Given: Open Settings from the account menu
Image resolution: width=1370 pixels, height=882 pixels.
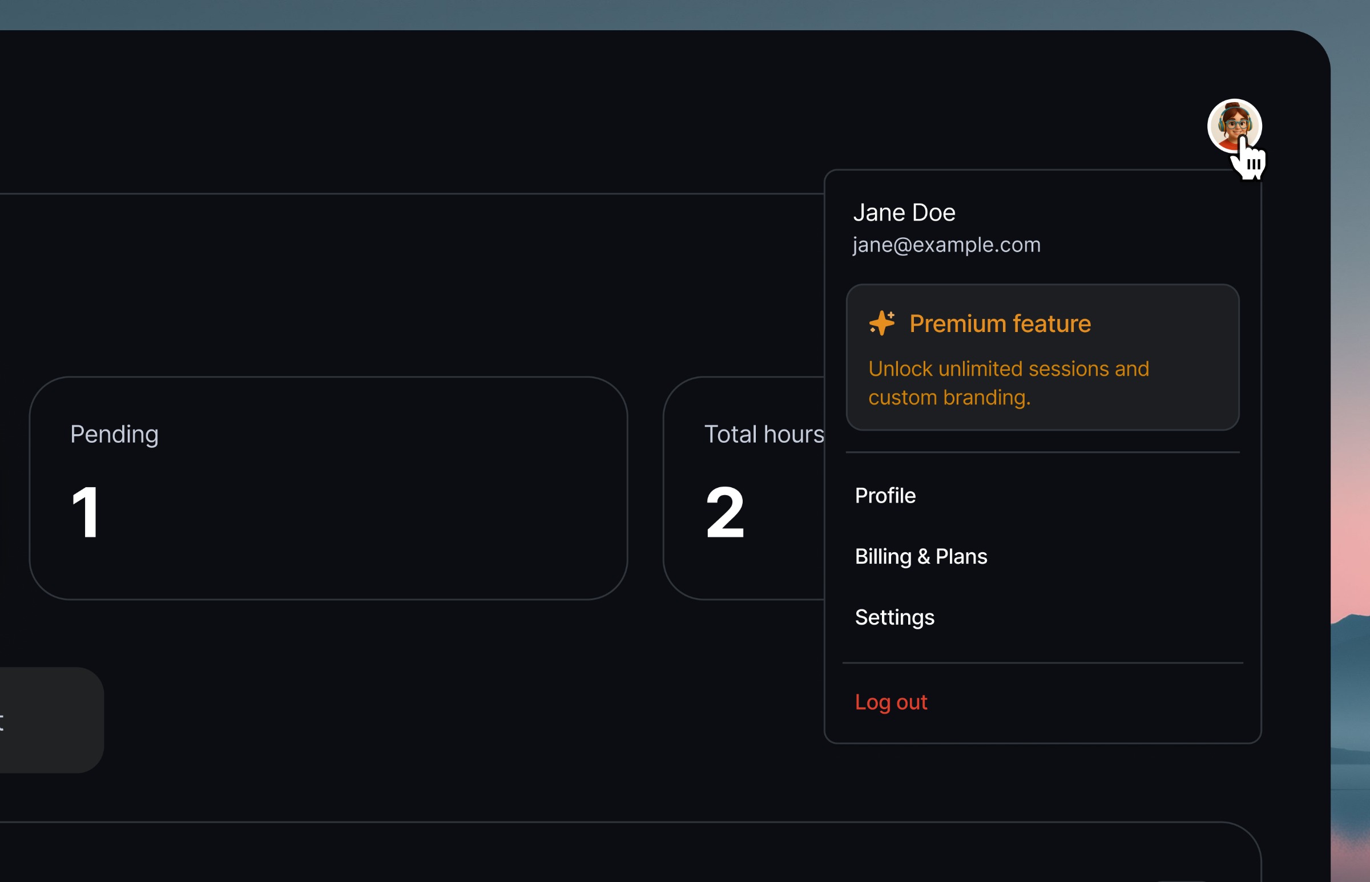Looking at the screenshot, I should [894, 617].
